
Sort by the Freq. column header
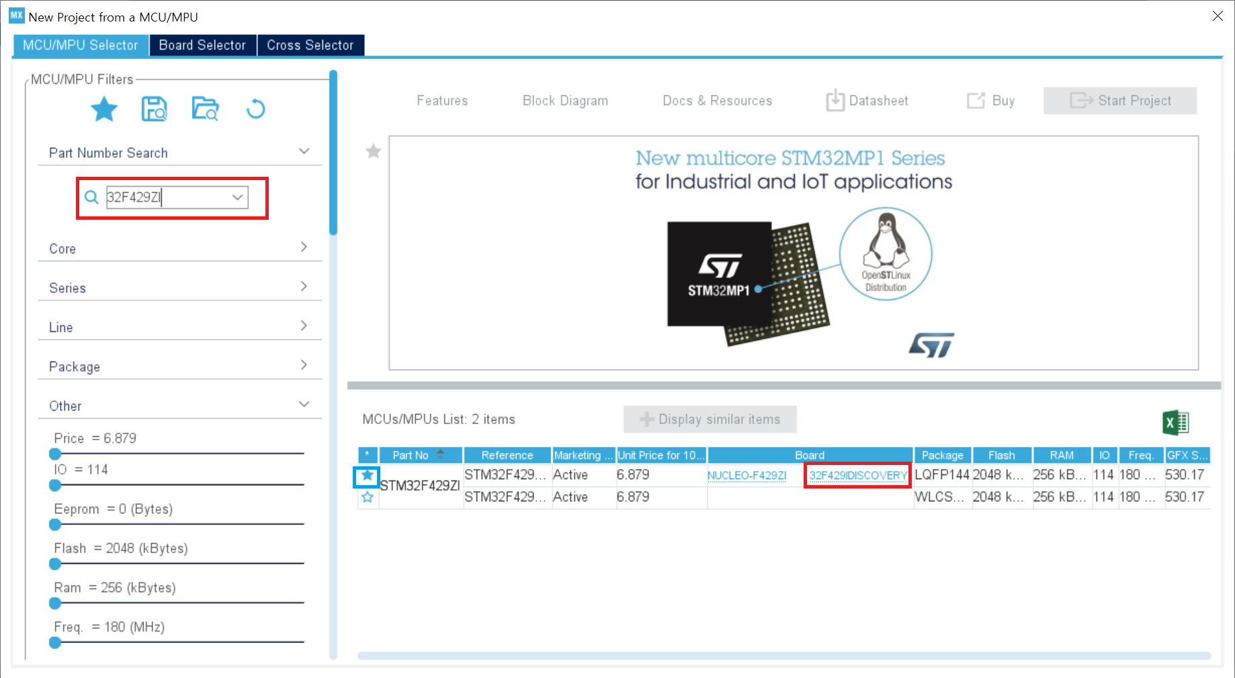(1141, 455)
